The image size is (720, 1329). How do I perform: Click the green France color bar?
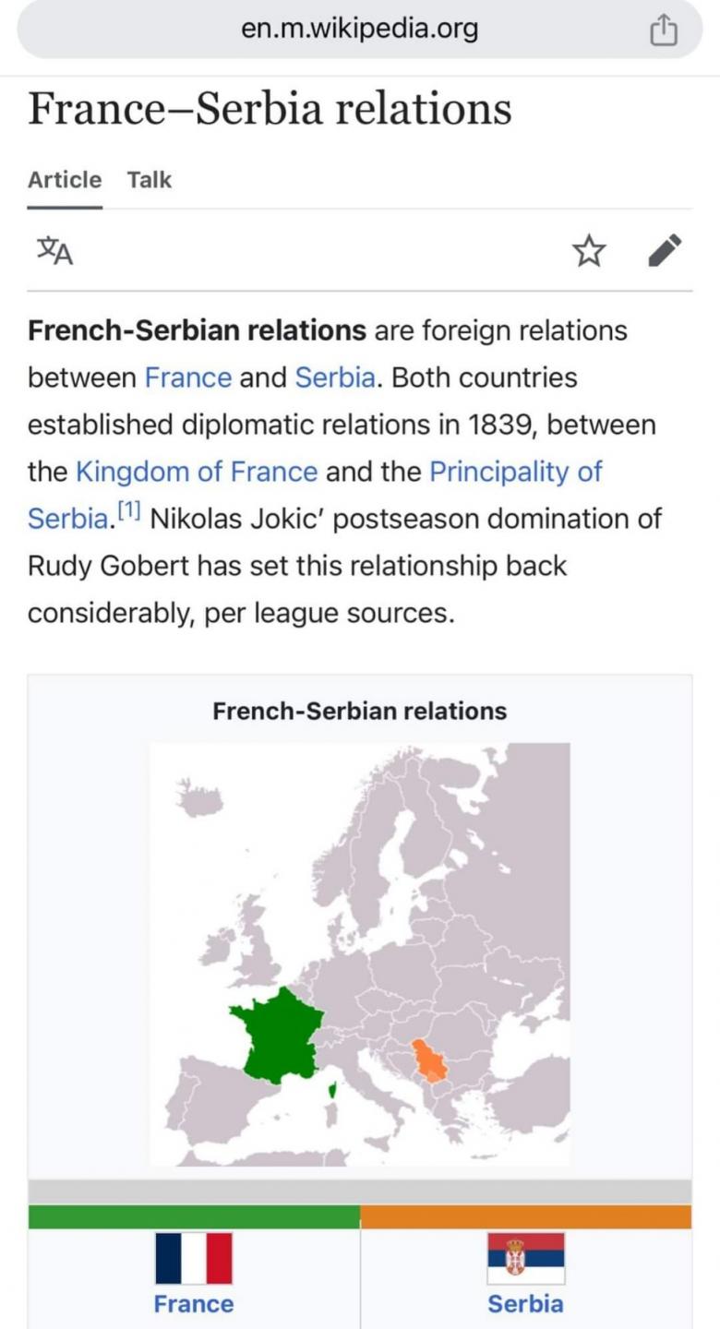pyautogui.click(x=194, y=1216)
